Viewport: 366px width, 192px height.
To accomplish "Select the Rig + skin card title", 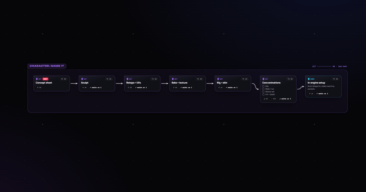I will 222,83.
